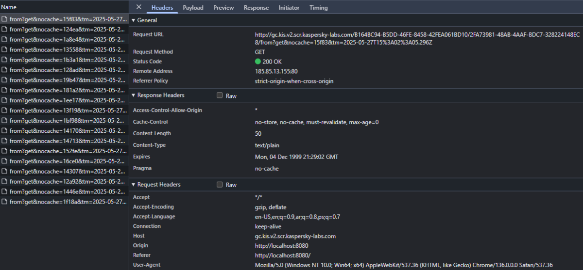The image size is (583, 270).
Task: Click the green 200 OK status indicator
Action: (257, 62)
